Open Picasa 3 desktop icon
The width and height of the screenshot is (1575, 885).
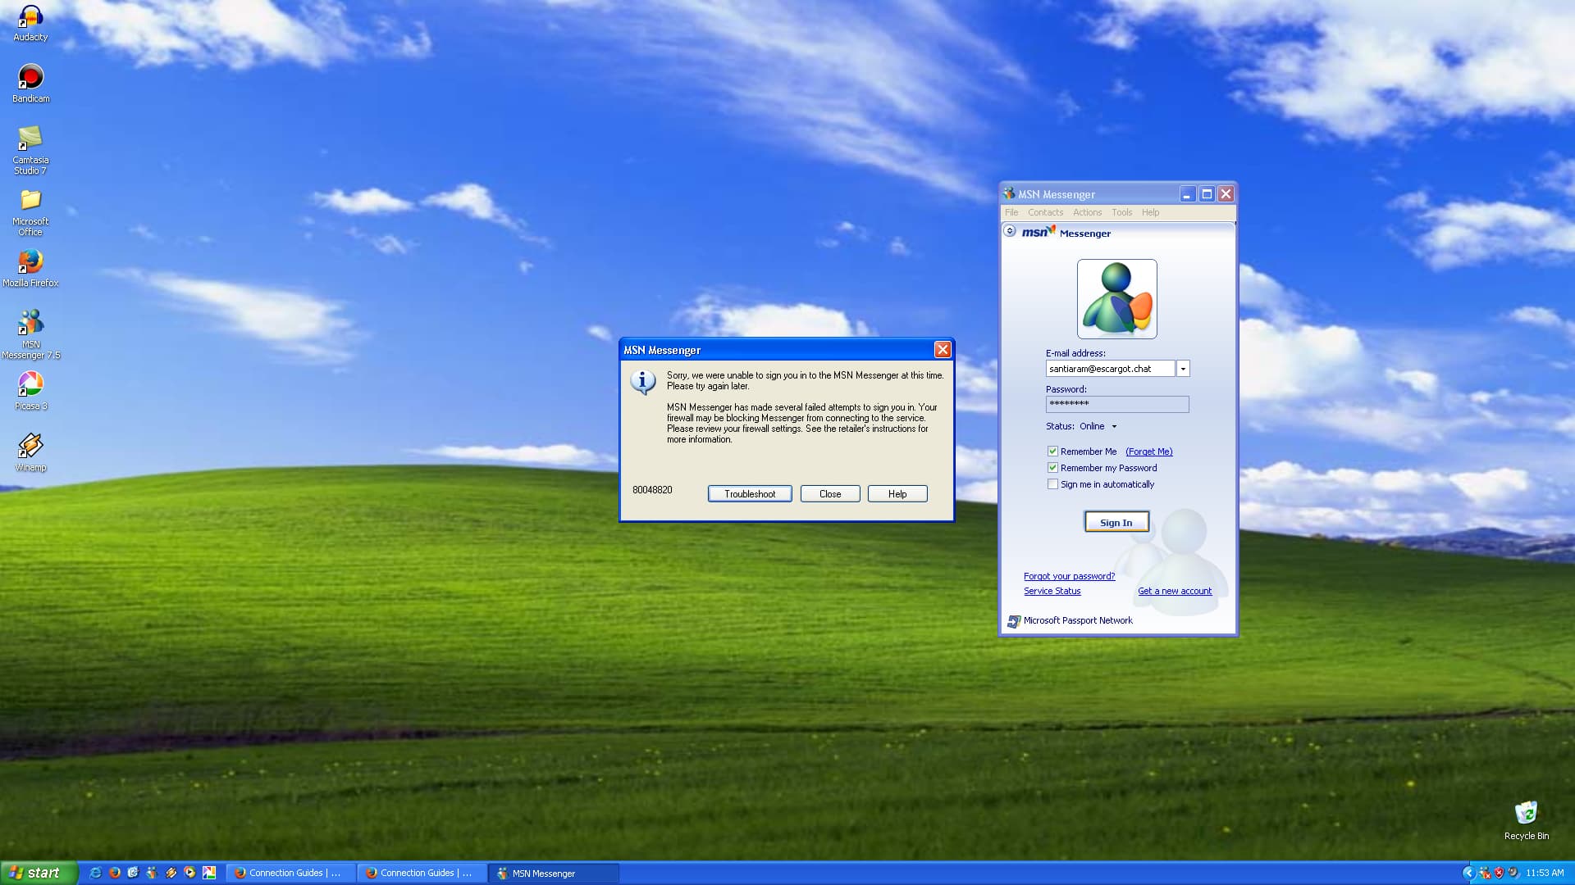click(30, 384)
